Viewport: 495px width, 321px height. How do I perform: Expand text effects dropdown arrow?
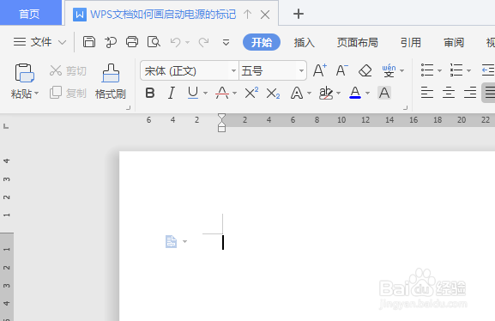pos(310,94)
